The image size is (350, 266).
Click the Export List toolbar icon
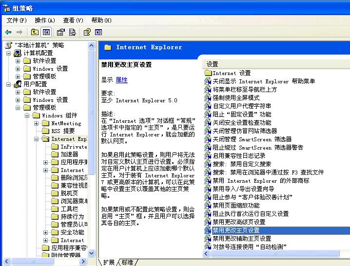click(x=73, y=32)
